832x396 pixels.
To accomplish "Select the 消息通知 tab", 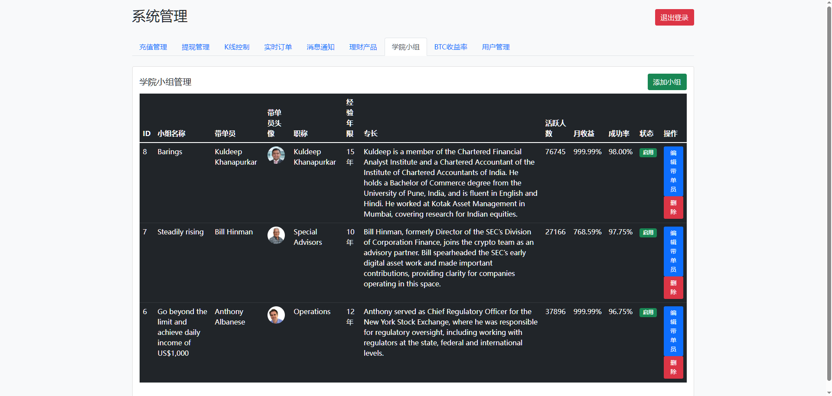I will 320,47.
